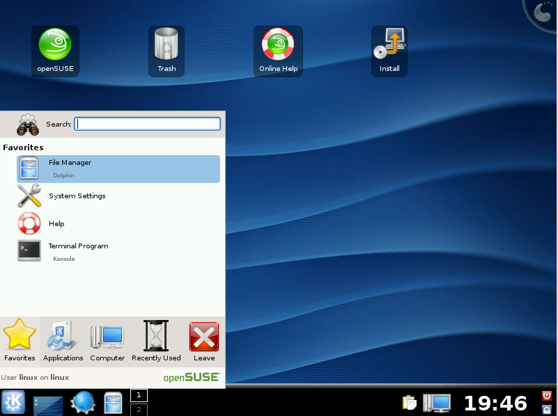Open the Leave tab
The width and height of the screenshot is (558, 416).
tap(204, 341)
